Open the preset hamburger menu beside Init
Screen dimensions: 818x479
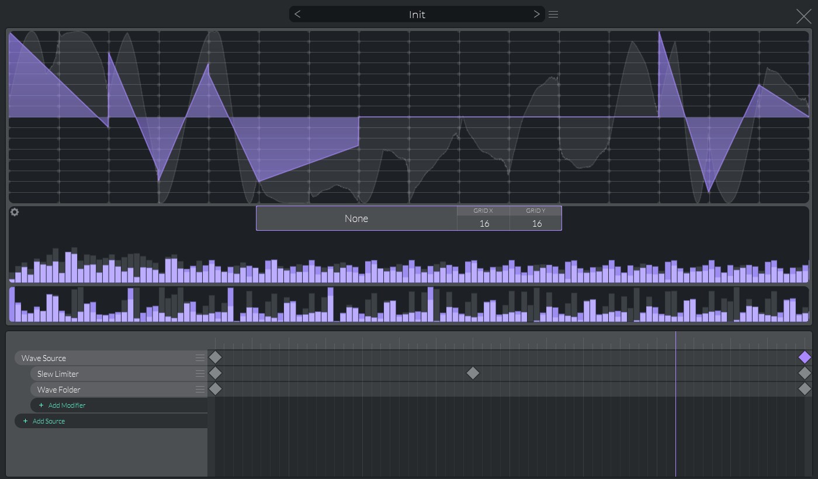point(553,15)
